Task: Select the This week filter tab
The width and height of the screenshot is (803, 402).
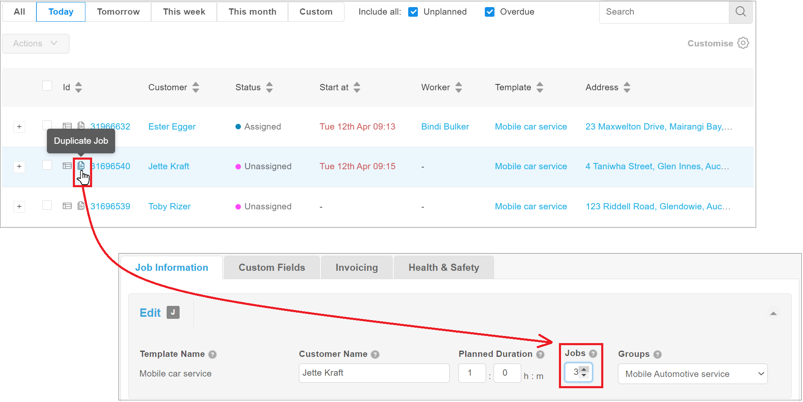Action: [184, 12]
